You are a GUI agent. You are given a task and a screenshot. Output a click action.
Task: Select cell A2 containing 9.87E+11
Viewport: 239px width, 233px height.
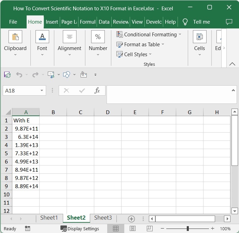26,129
